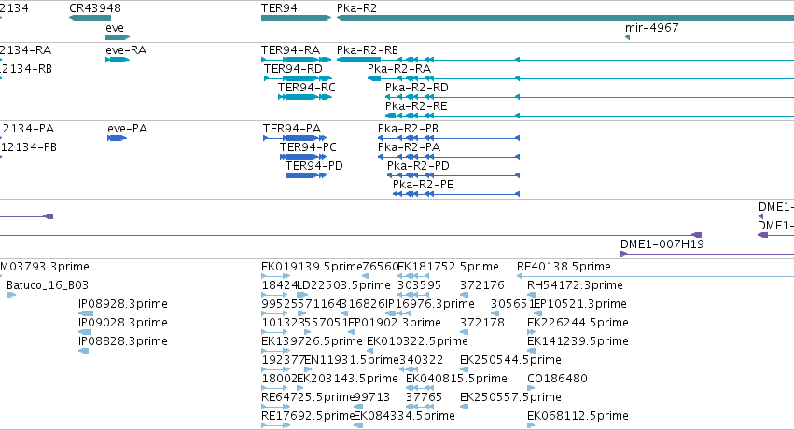This screenshot has width=794, height=430.
Task: Click the IP08928.3prime EST label
Action: pos(123,304)
